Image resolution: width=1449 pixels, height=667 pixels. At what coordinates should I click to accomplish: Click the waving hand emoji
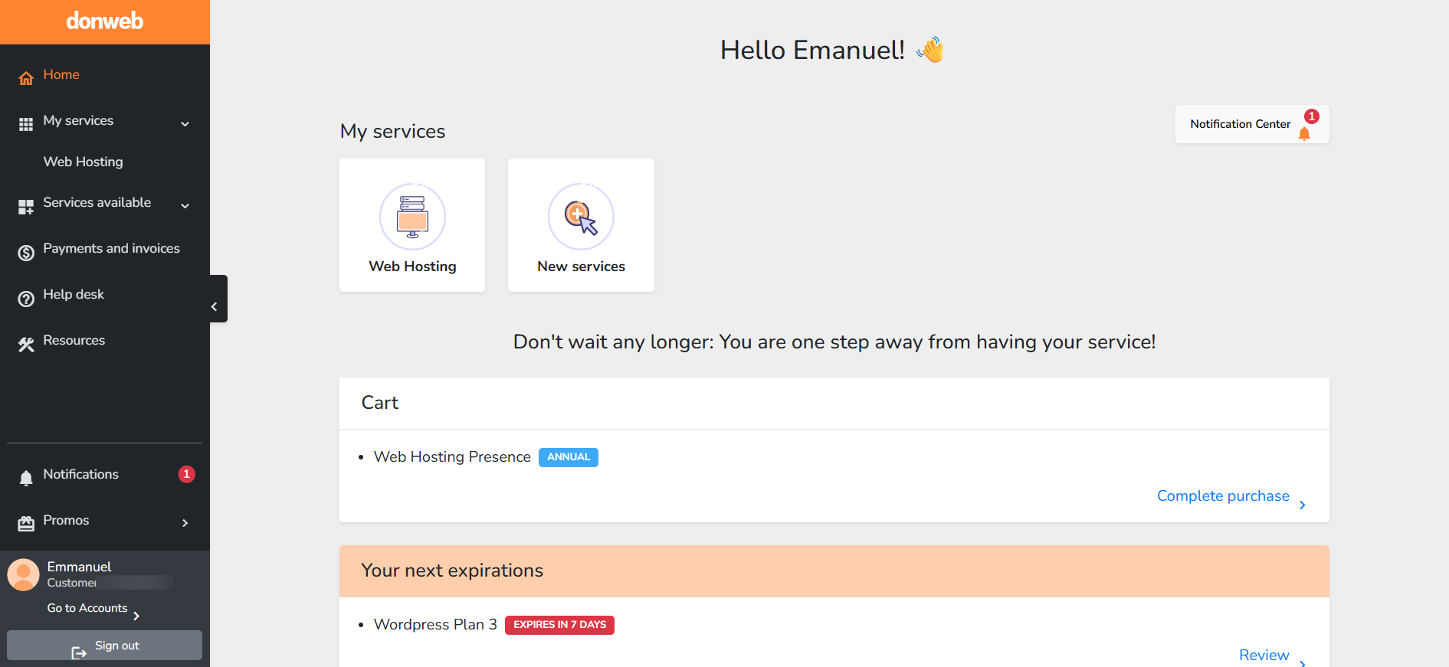(930, 50)
